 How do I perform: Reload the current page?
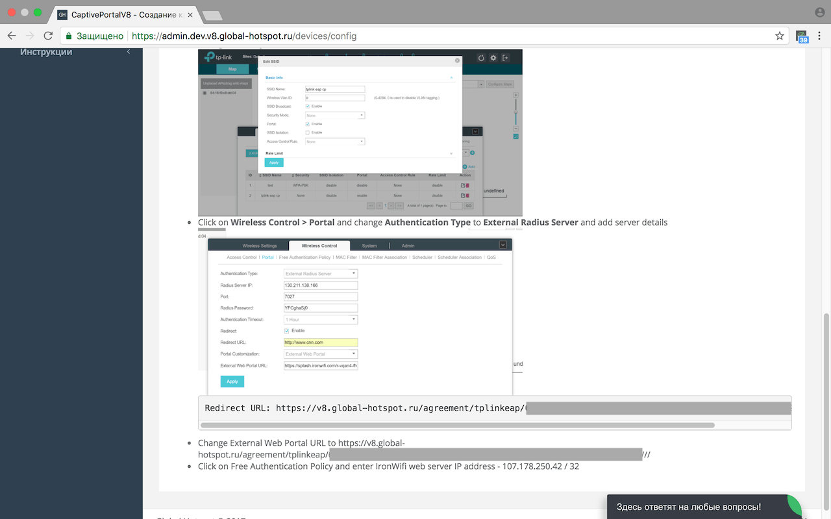[x=48, y=36]
